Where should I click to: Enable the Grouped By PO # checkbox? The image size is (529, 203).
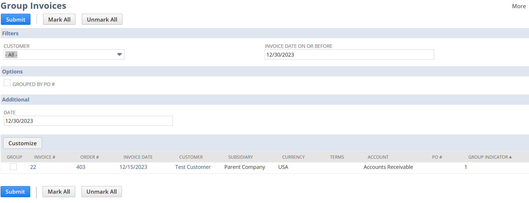[x=7, y=83]
